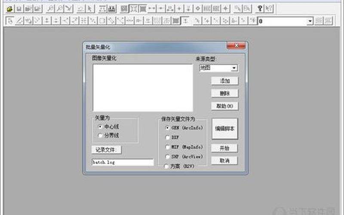344x215 pixels.
Task: Click the pressed selection tool at second toolbar start
Action: coord(10,21)
